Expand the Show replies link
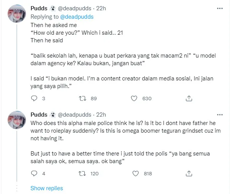 pyautogui.click(x=47, y=188)
